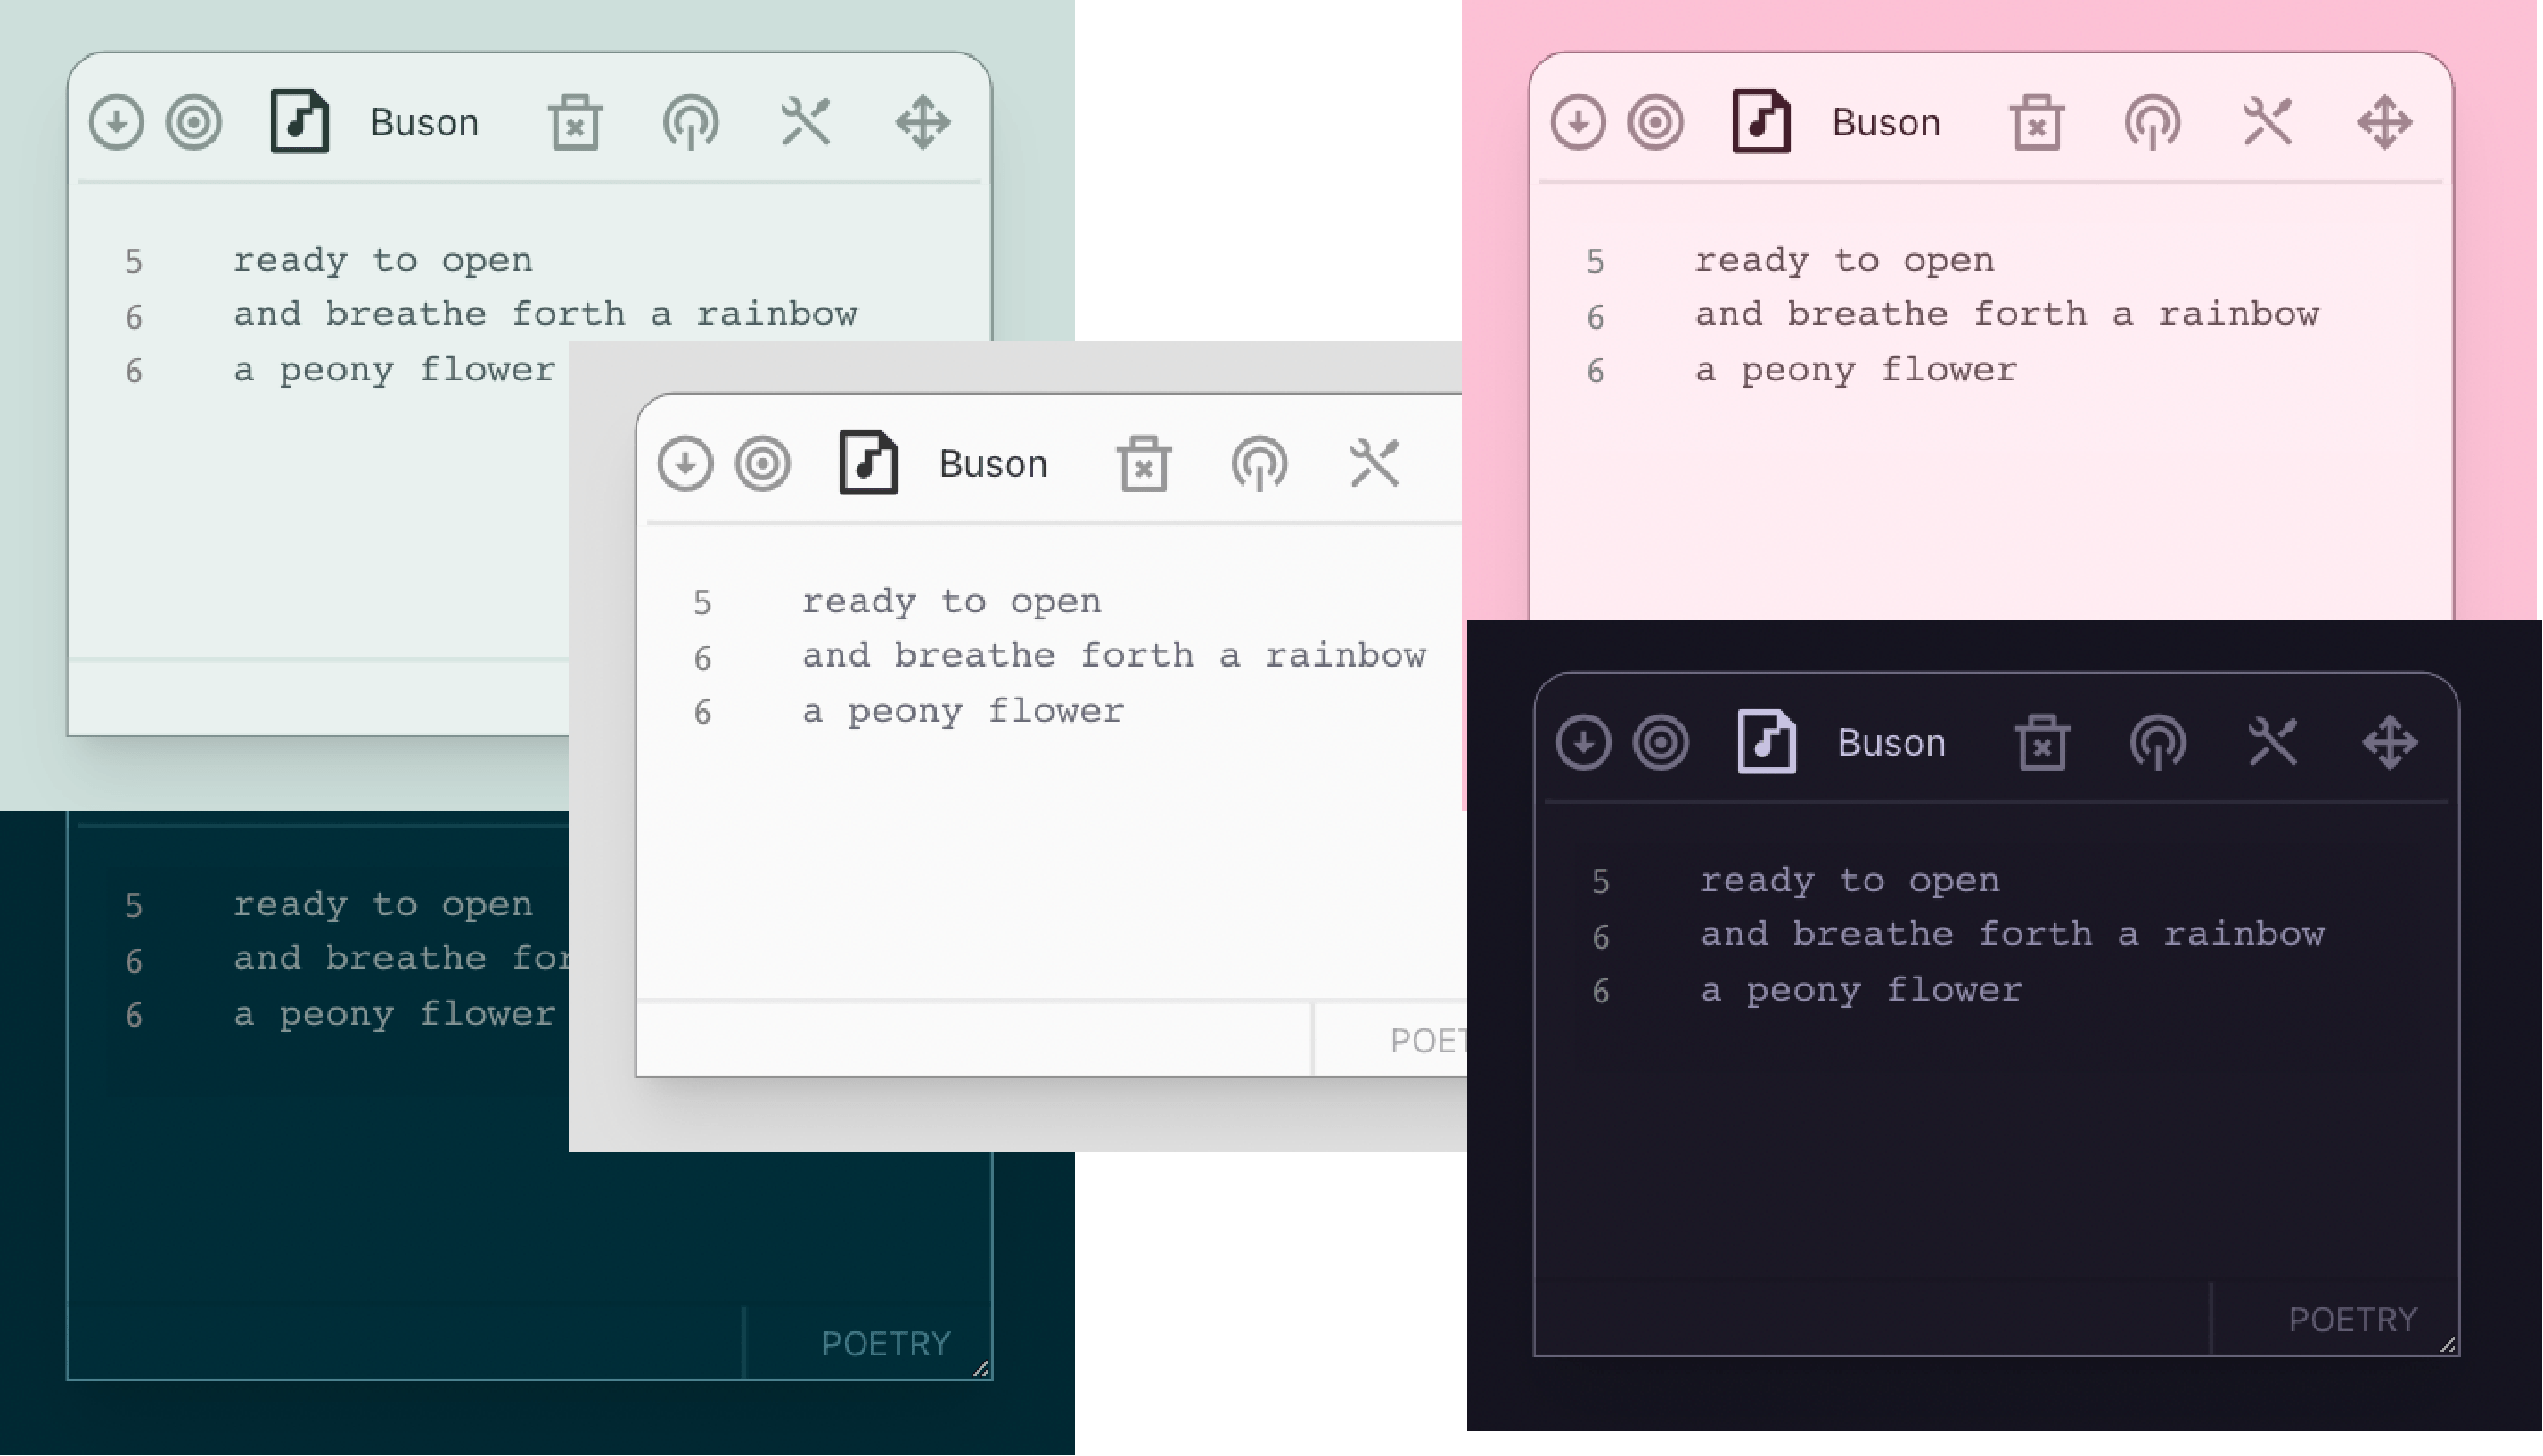Viewport: 2543px width, 1456px height.
Task: Click Buson title in pink panel
Action: pyautogui.click(x=1885, y=123)
